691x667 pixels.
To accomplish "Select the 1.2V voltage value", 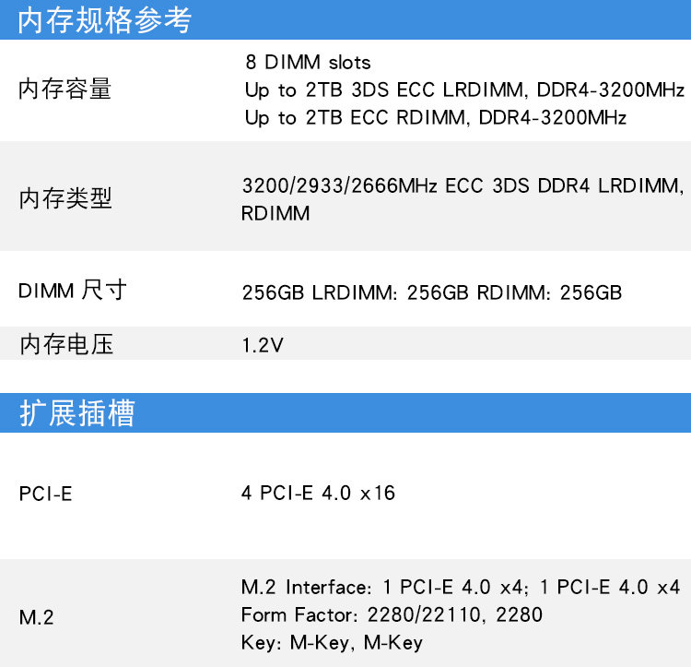I will click(263, 346).
